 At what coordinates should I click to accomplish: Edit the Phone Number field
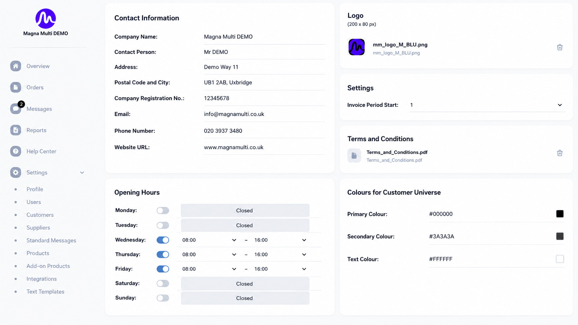[x=264, y=131]
